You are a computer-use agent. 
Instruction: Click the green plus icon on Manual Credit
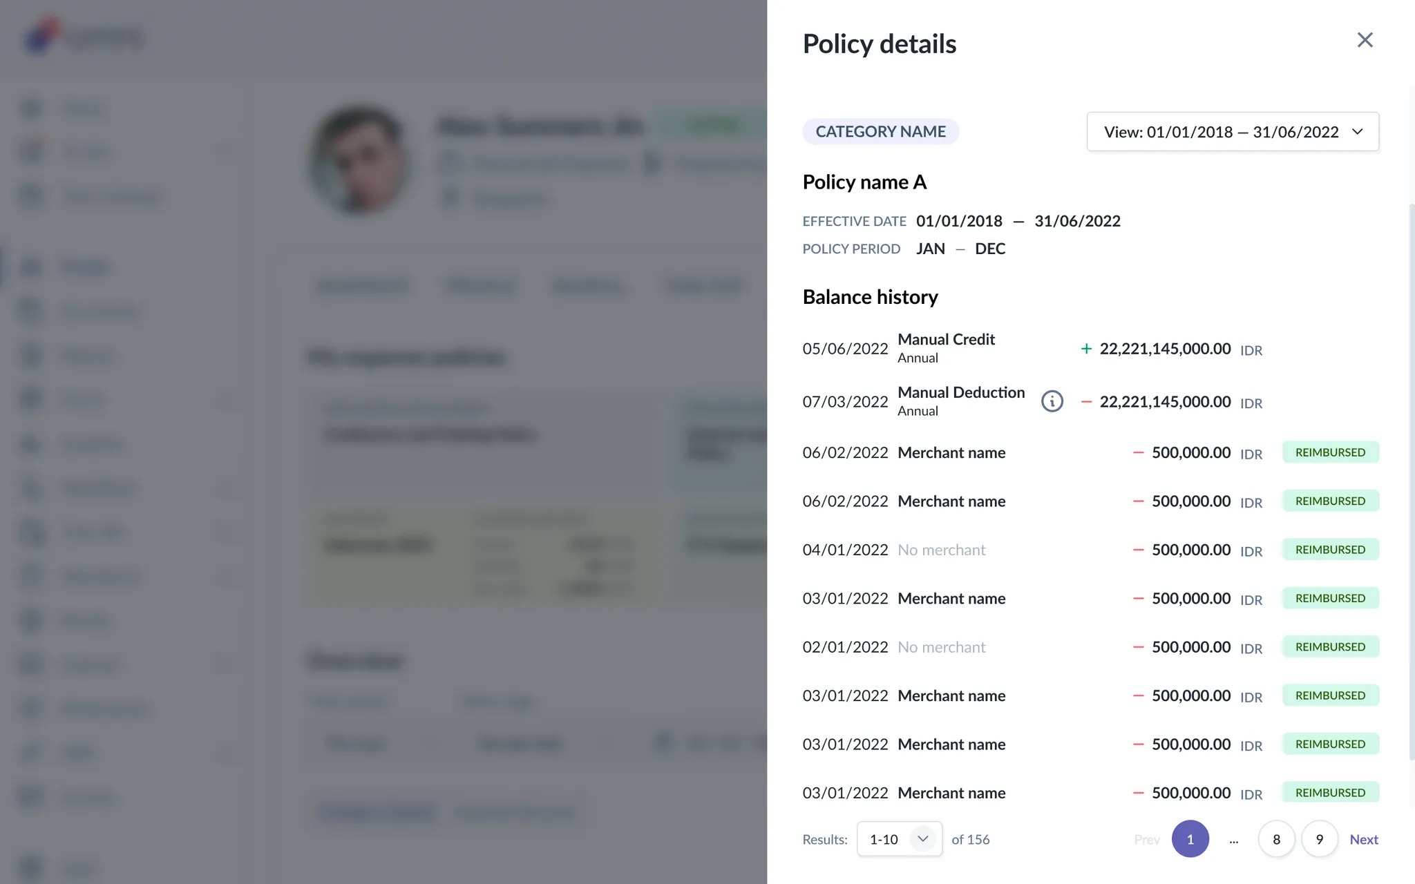point(1086,349)
